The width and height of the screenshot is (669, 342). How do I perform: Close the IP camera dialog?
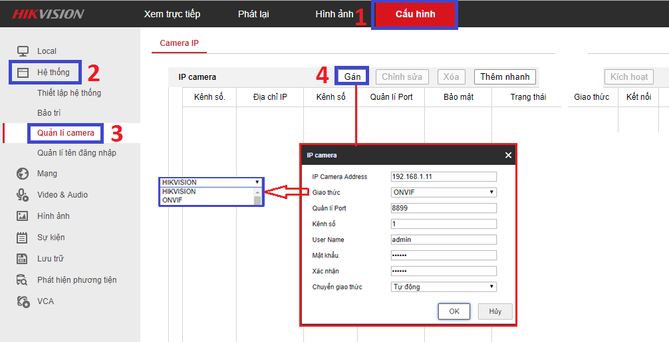pyautogui.click(x=507, y=156)
